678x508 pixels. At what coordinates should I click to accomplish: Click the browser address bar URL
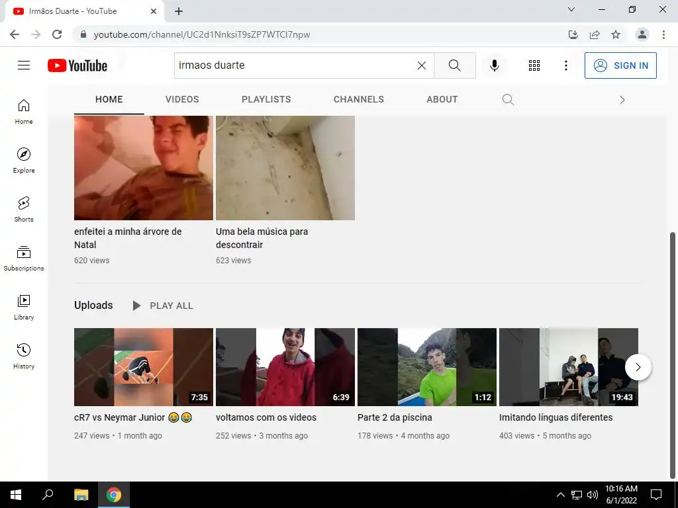[x=201, y=34]
